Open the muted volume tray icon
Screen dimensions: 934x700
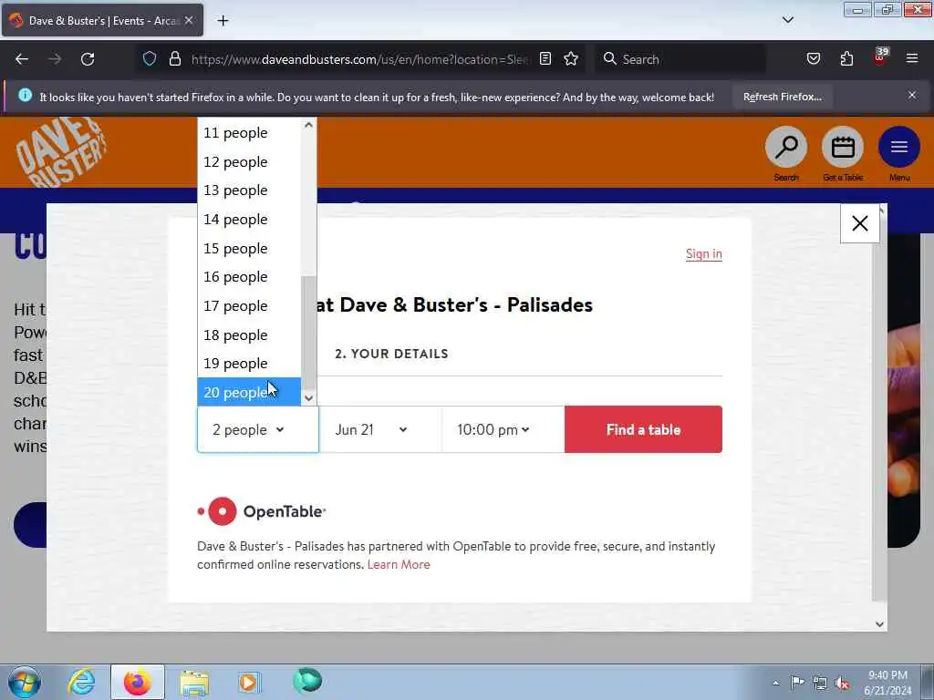pos(842,683)
